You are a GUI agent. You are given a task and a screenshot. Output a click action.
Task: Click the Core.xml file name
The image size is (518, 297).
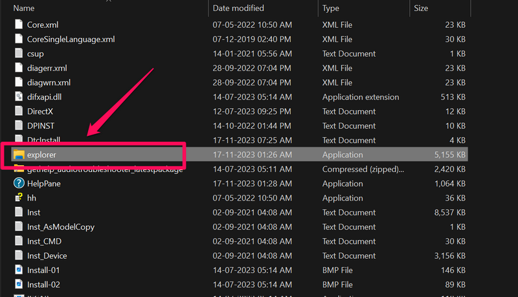tap(43, 25)
